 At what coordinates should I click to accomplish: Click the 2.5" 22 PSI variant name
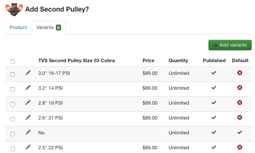pos(51,147)
